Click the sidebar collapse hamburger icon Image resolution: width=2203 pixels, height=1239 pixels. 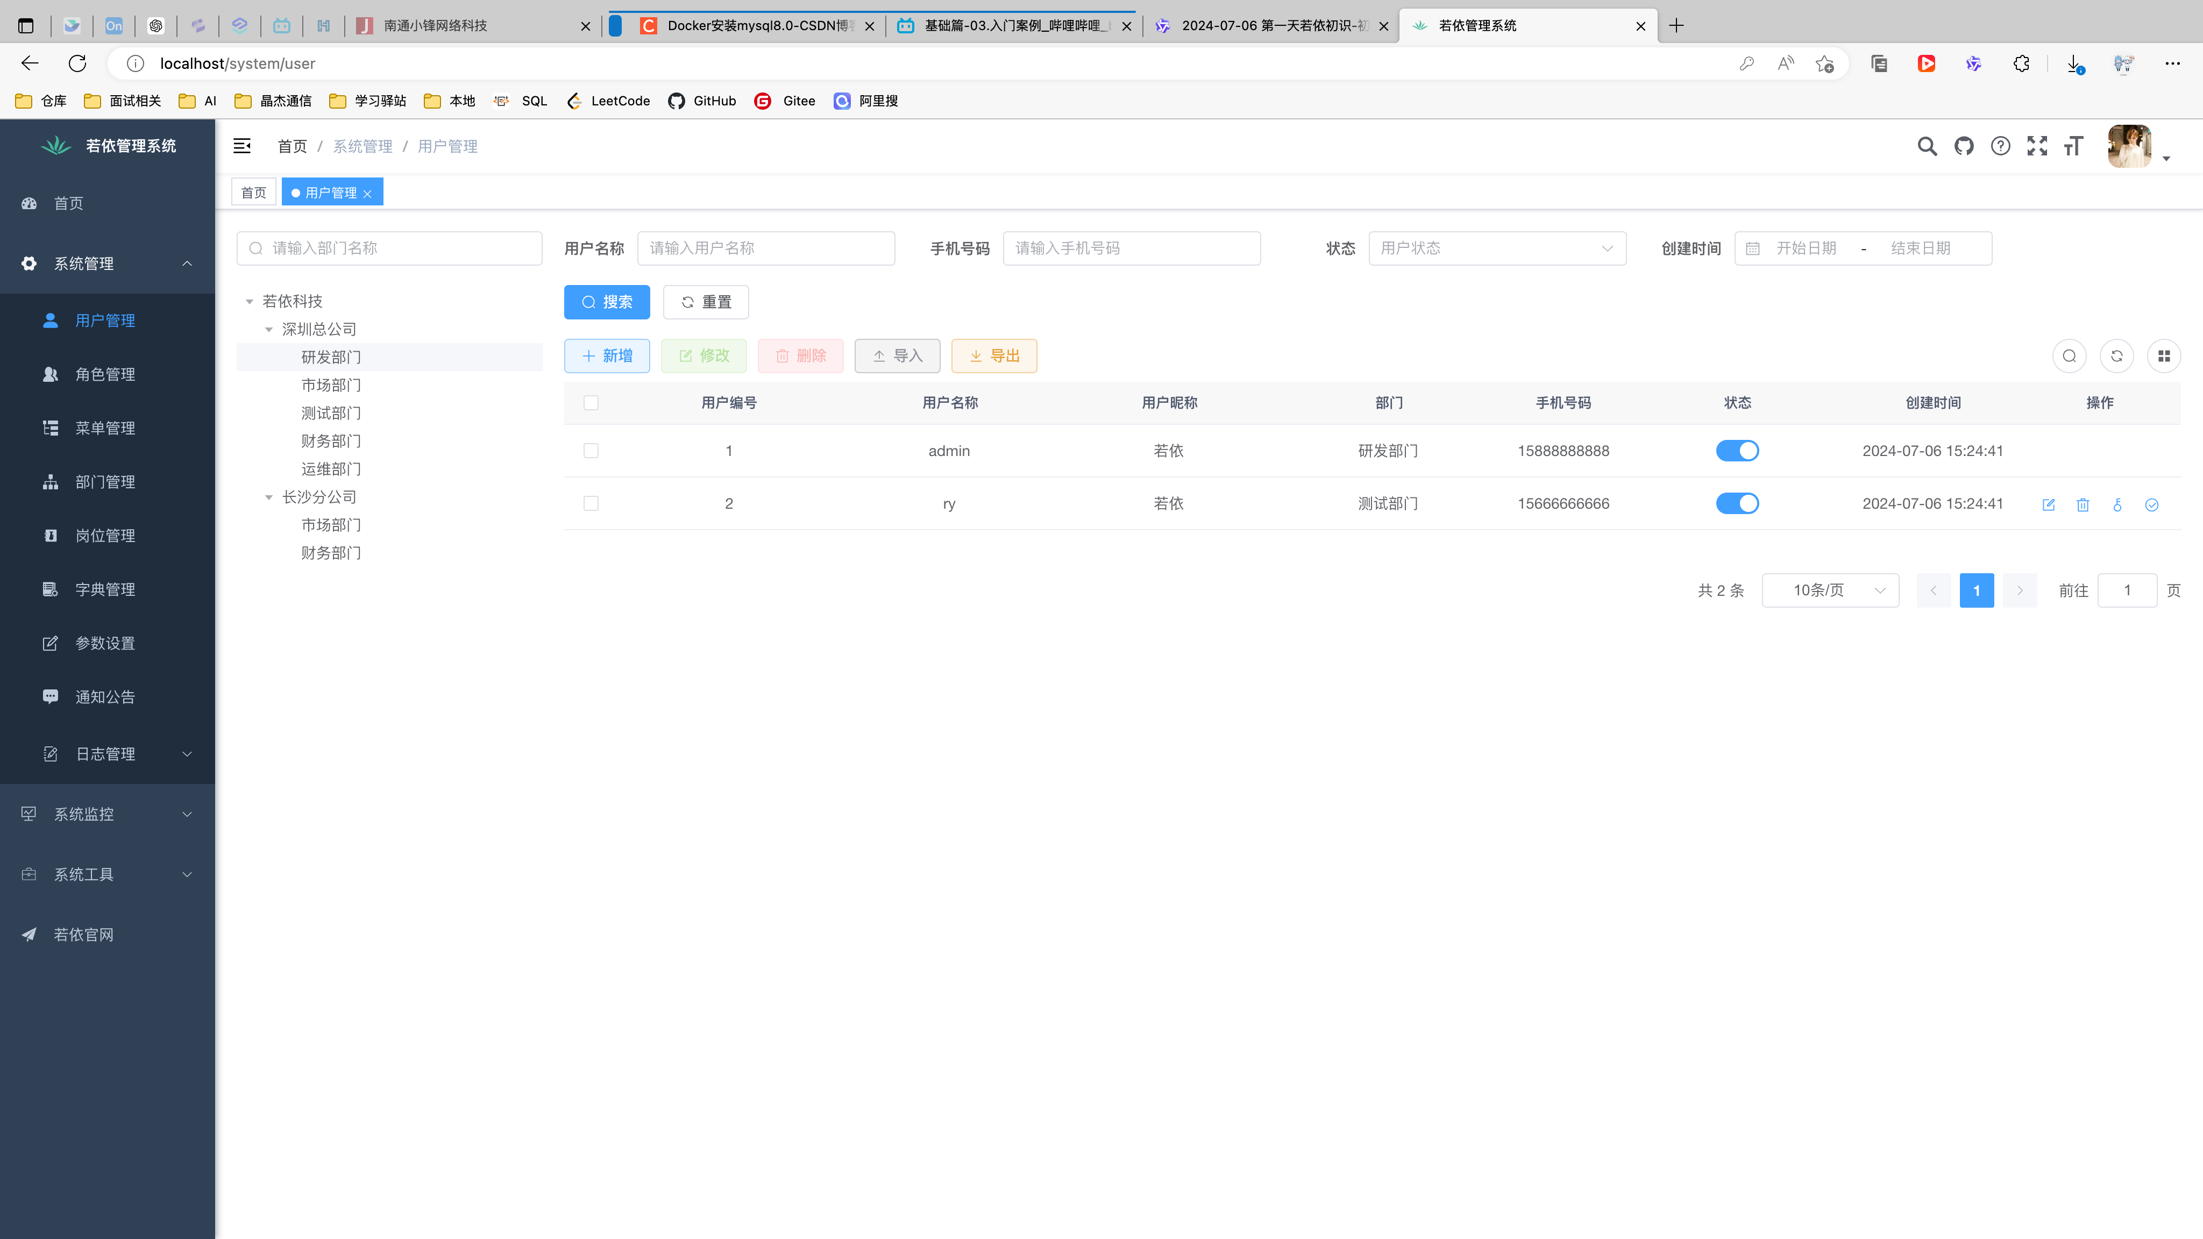(x=242, y=146)
